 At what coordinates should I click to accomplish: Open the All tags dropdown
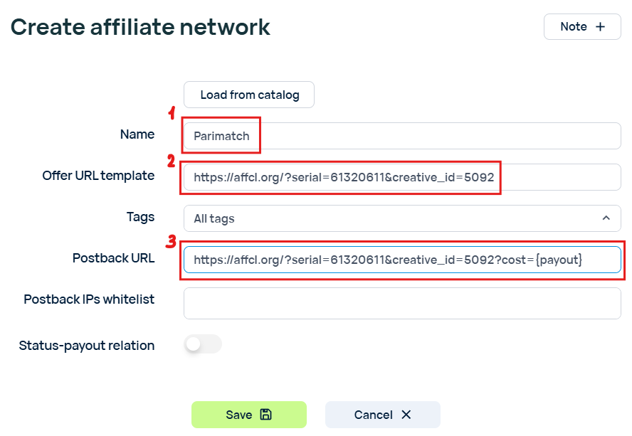[402, 218]
